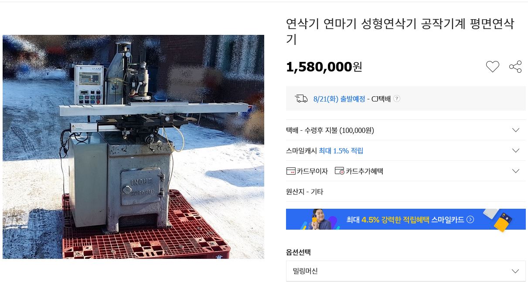Click the 최대 1.5% 적립 link
The image size is (528, 285).
[341, 151]
